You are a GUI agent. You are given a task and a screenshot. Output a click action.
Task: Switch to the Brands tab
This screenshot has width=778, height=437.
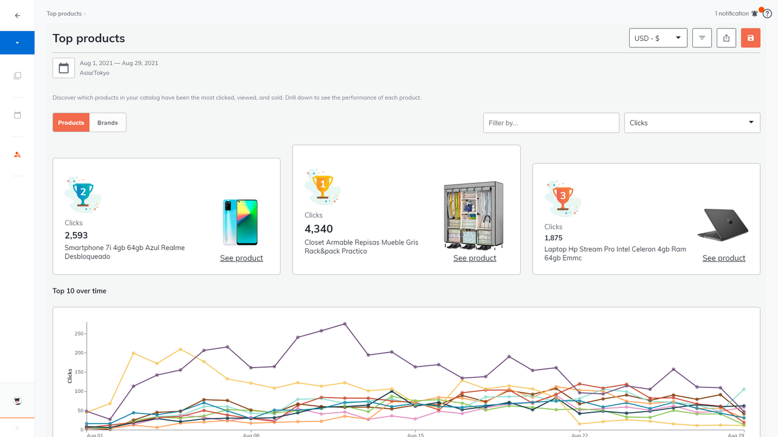pos(108,122)
